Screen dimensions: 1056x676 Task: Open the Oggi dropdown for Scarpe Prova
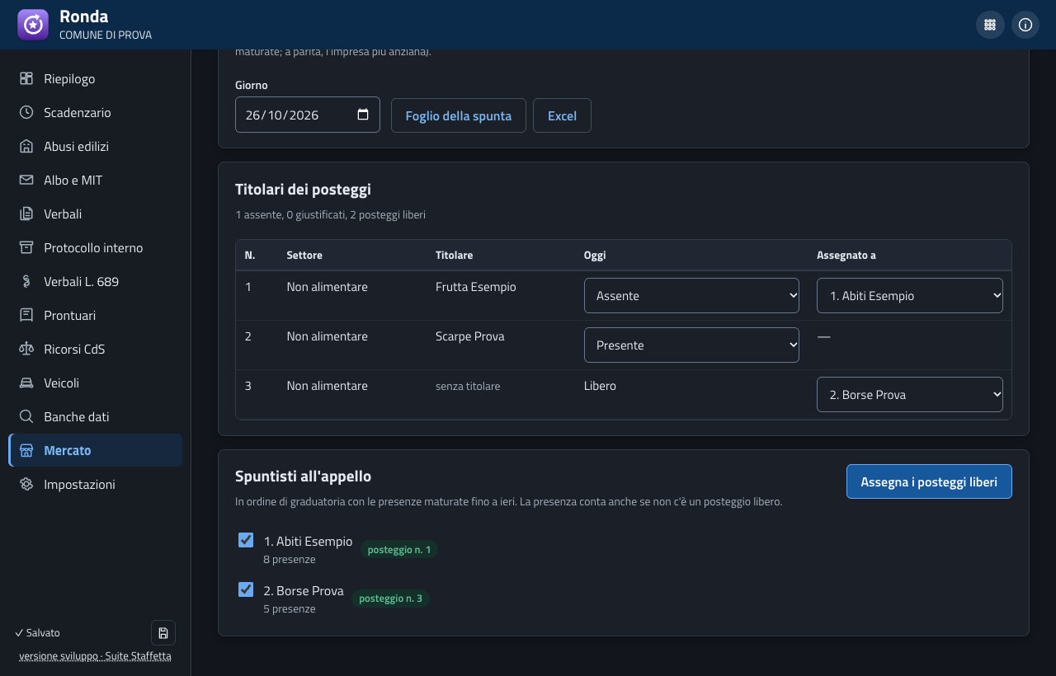point(691,345)
